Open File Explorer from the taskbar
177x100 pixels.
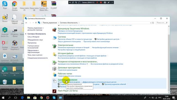[x=28, y=97]
